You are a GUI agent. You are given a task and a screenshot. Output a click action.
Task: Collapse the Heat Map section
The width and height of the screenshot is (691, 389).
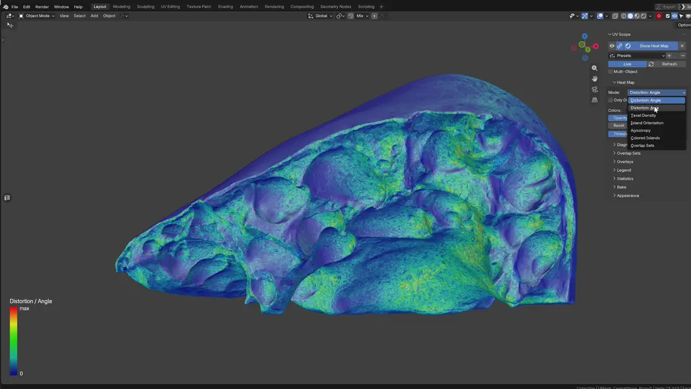(x=624, y=82)
